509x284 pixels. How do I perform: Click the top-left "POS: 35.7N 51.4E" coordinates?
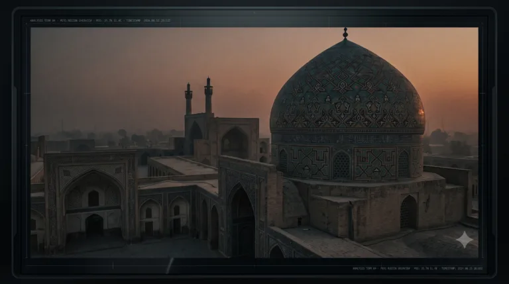pos(109,21)
